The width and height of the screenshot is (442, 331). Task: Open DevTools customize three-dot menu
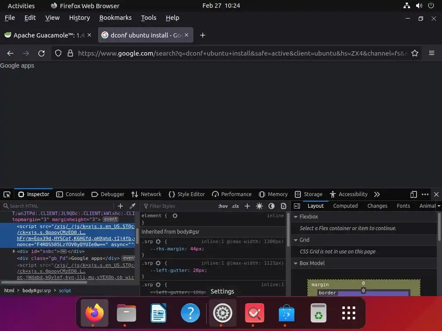tap(425, 194)
